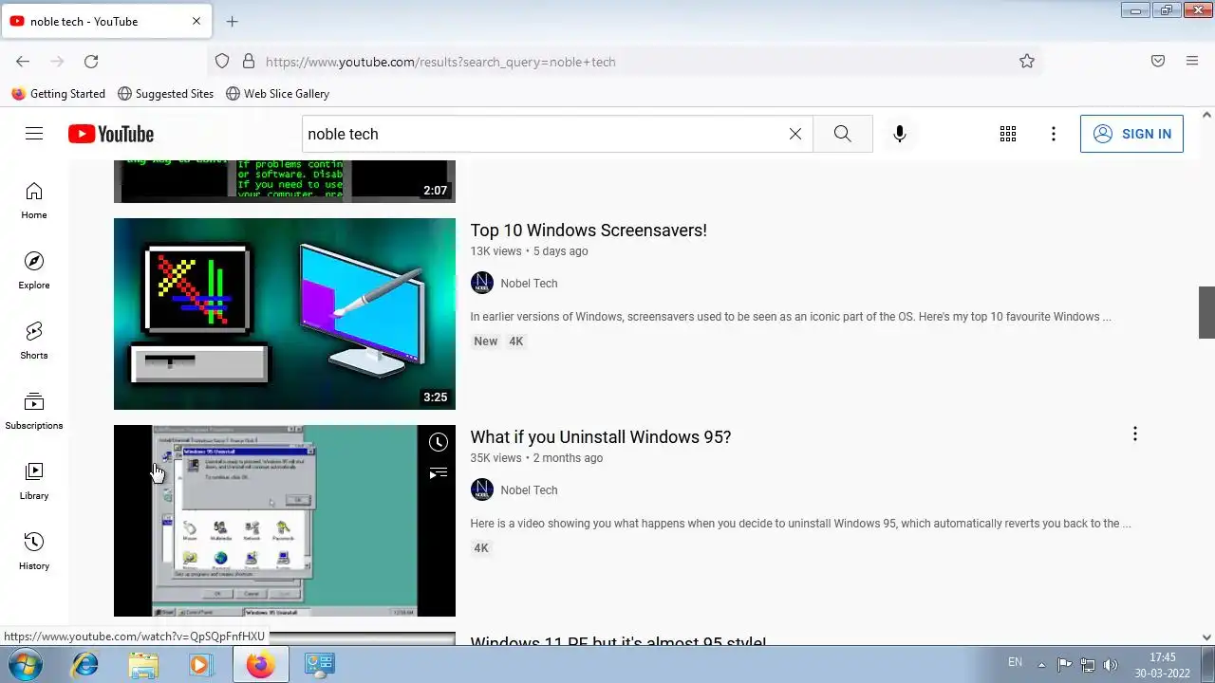The height and width of the screenshot is (683, 1215).
Task: Open What if you Uninstall Windows 95 title
Action: click(601, 437)
